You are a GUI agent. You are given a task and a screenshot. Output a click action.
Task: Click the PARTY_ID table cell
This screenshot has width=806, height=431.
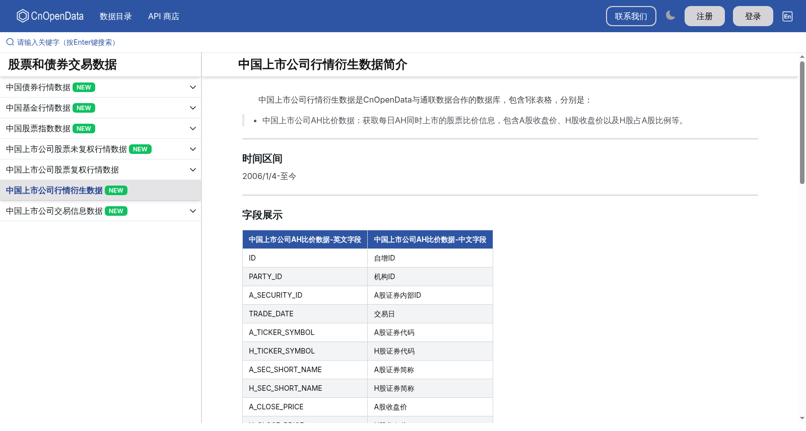pos(305,277)
